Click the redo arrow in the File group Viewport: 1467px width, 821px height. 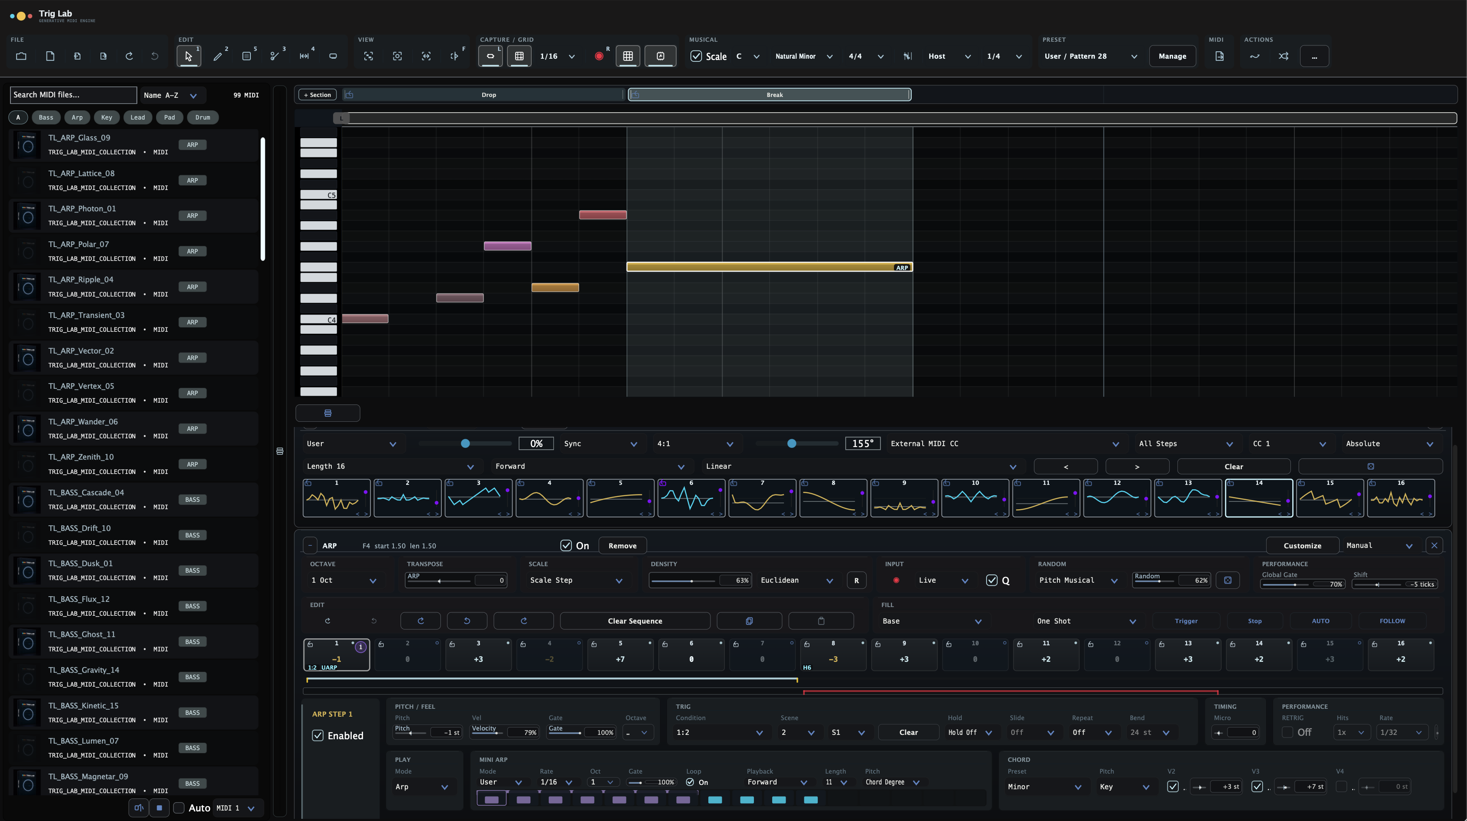(x=129, y=56)
